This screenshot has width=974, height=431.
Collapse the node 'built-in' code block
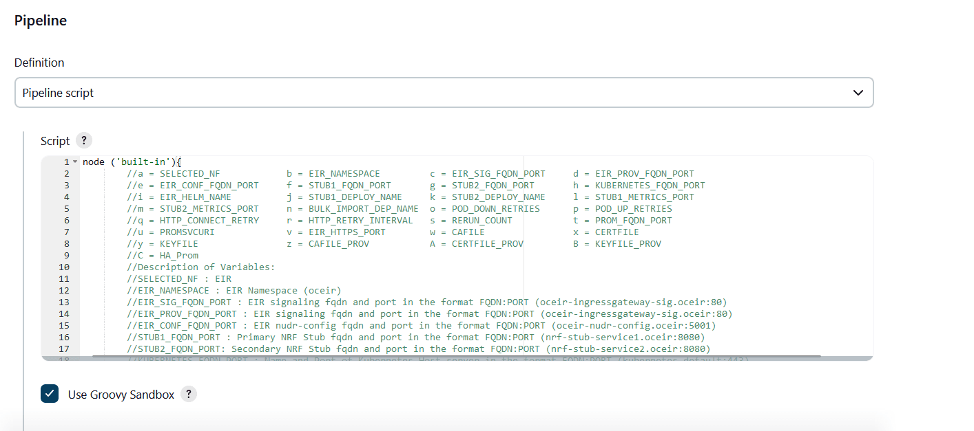[x=74, y=161]
